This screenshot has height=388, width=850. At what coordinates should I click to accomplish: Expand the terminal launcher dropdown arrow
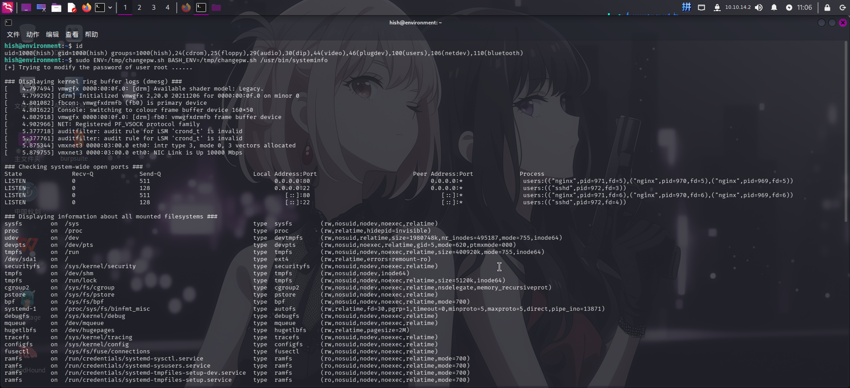[x=110, y=8]
